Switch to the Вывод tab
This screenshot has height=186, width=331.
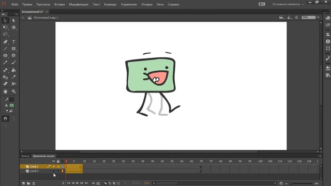click(x=25, y=156)
